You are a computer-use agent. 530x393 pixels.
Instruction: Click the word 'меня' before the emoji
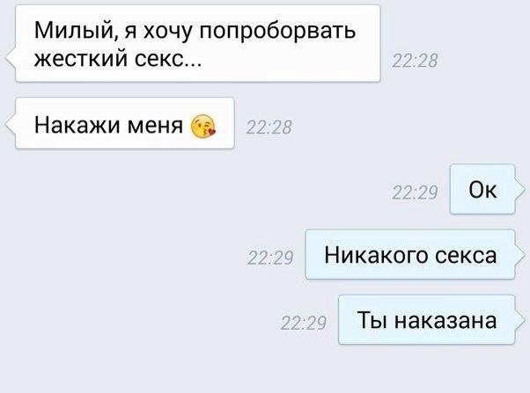[x=155, y=126]
